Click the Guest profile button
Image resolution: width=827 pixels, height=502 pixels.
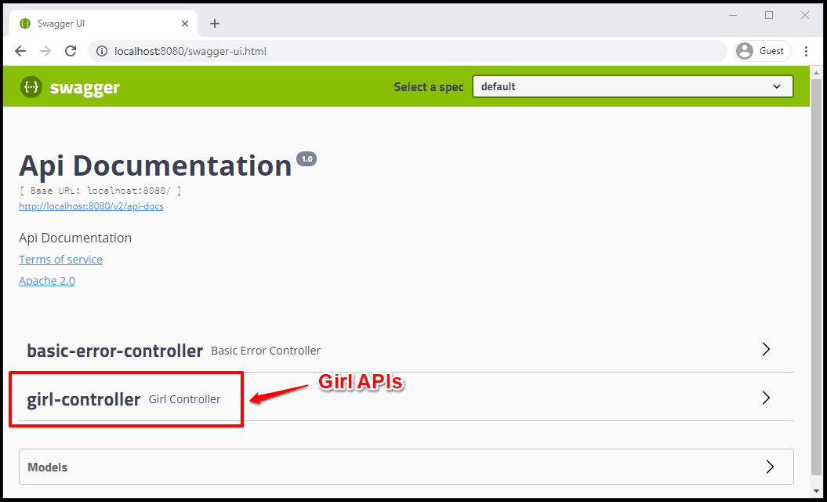(x=762, y=51)
